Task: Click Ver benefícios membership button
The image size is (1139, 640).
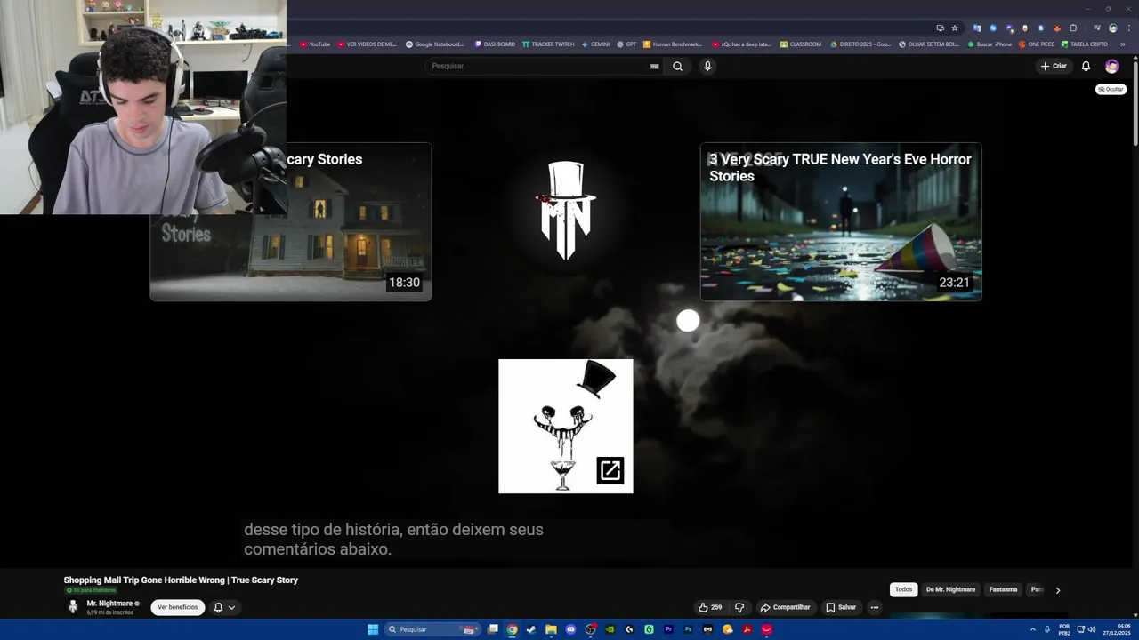Action: coord(178,607)
